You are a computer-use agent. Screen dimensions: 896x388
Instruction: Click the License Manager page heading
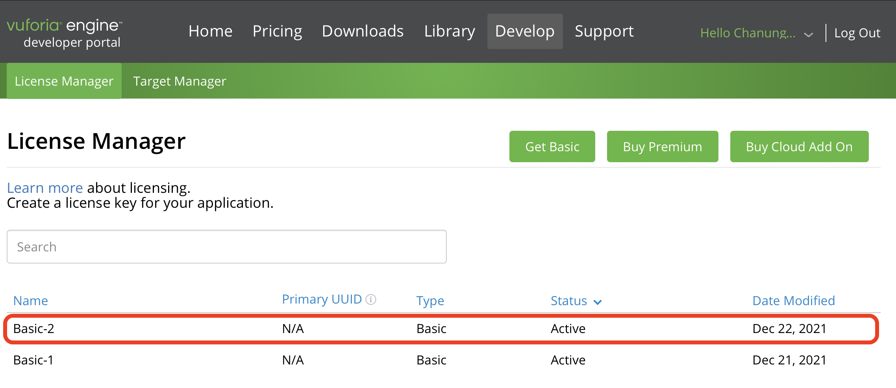click(96, 141)
